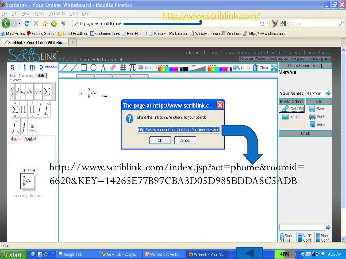Click the Save file button

pyautogui.click(x=317, y=109)
